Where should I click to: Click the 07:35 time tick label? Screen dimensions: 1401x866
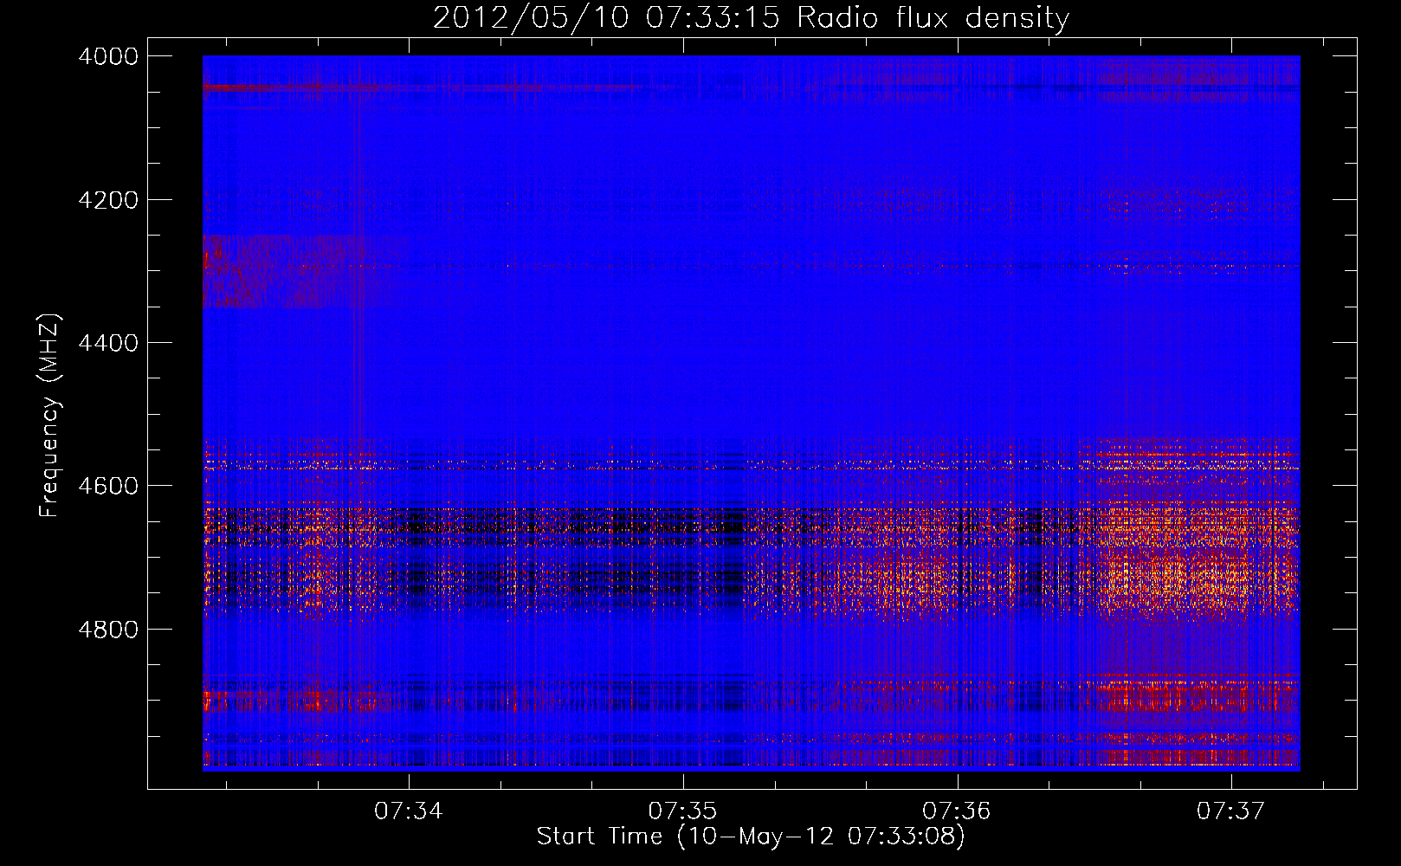pos(683,811)
